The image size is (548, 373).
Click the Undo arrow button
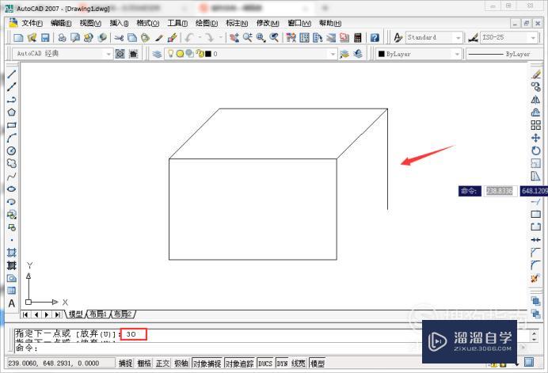[x=190, y=37]
